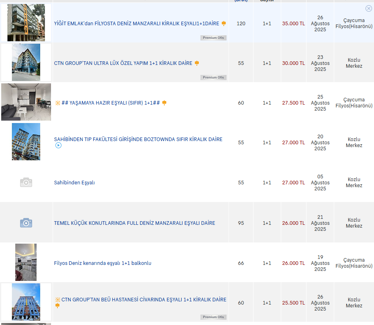Click Premium Ofis badge on ULTRA LÜX listing

pyautogui.click(x=214, y=77)
